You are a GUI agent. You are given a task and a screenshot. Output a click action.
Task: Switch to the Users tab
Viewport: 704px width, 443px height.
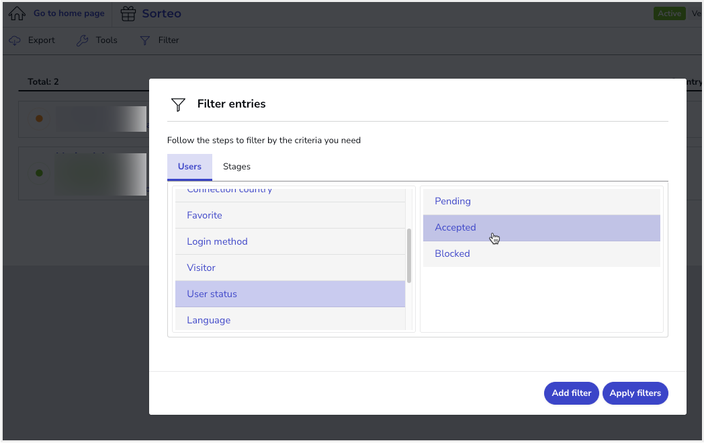point(189,167)
